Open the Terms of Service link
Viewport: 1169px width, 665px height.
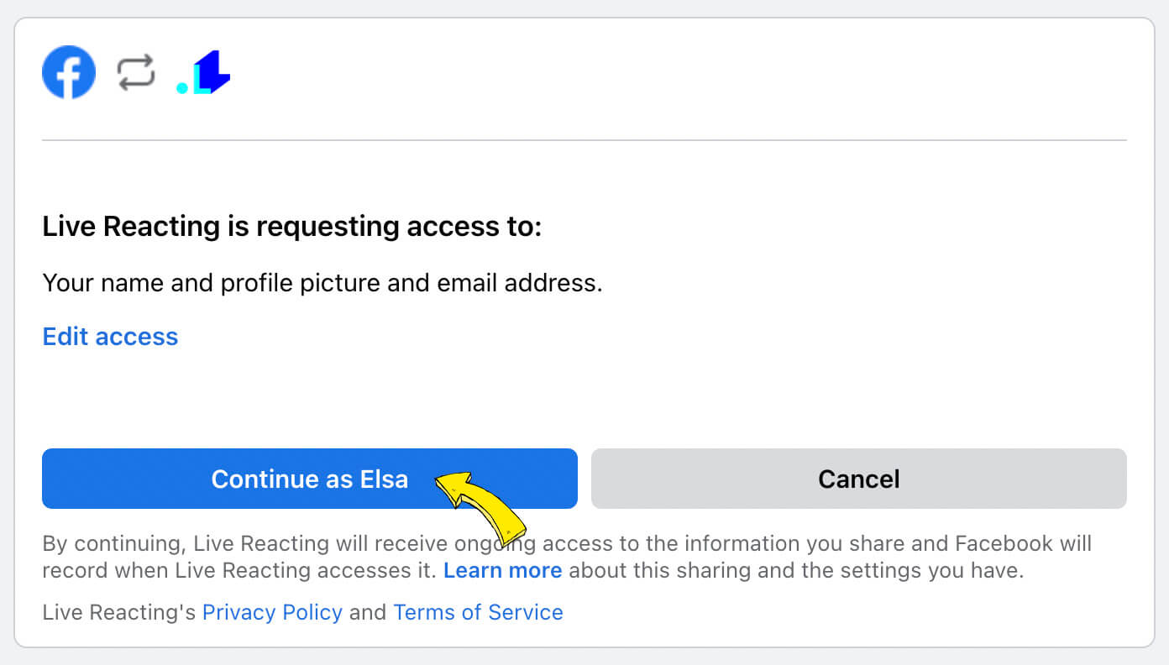478,612
